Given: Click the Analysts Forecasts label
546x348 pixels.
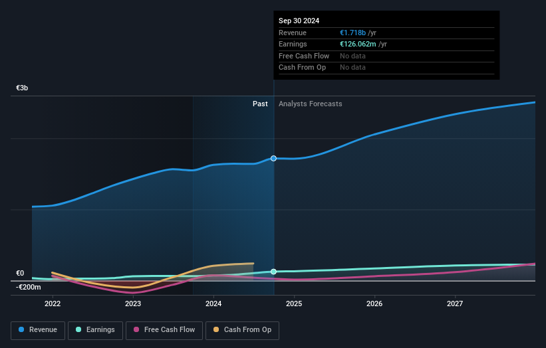Looking at the screenshot, I should (311, 104).
